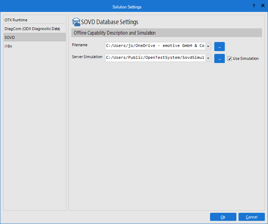Enable or disable Use Simulation checkbox
The height and width of the screenshot is (224, 268).
230,59
